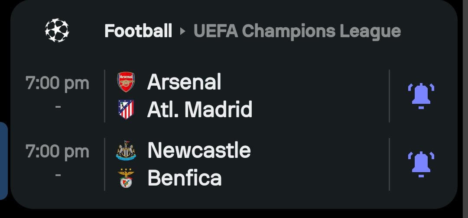Click the Newcastle club crest
Screen dimensions: 468x218
[x=126, y=151]
